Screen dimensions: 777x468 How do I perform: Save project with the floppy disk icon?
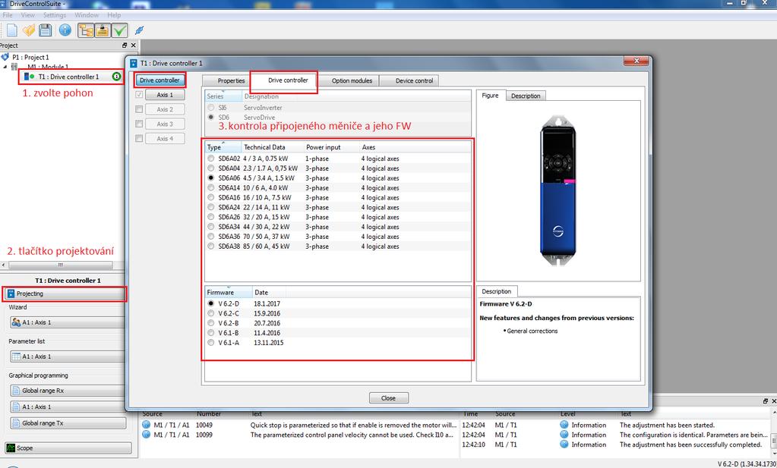click(x=45, y=30)
